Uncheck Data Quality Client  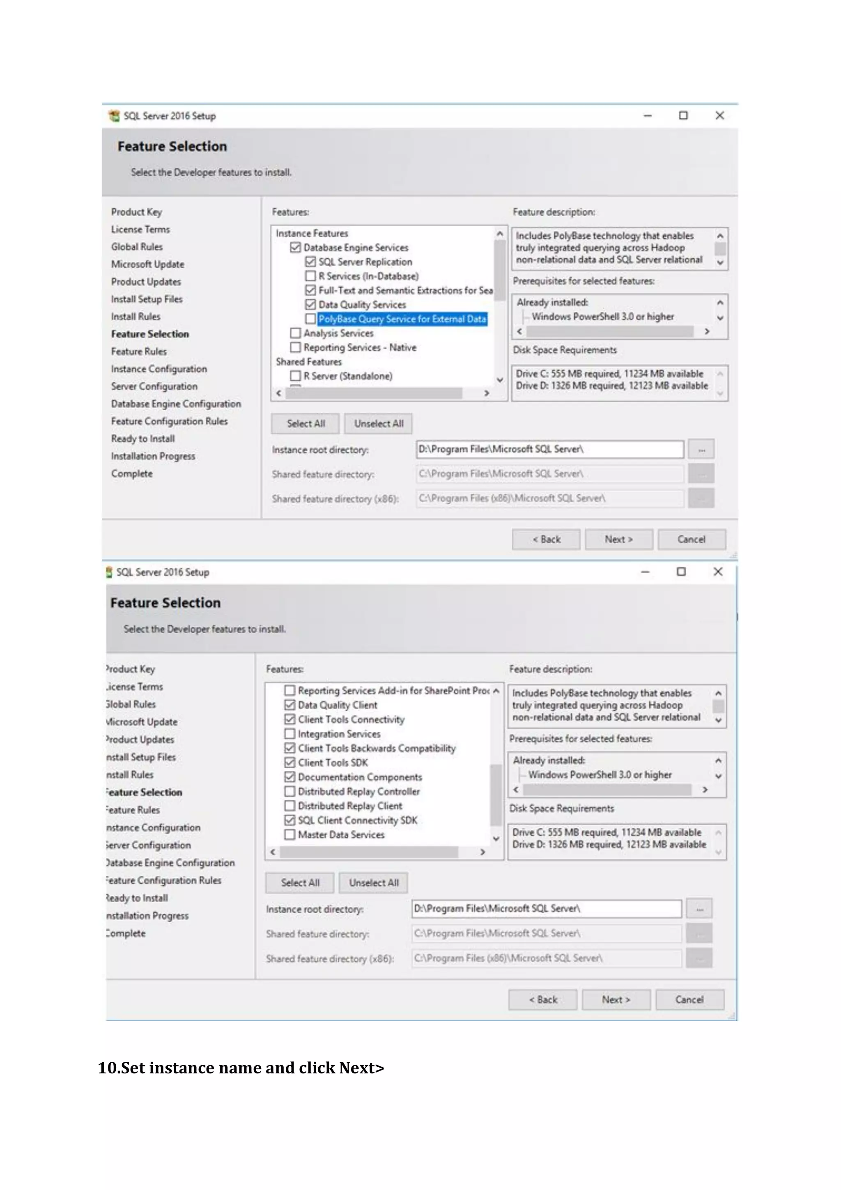click(x=290, y=705)
